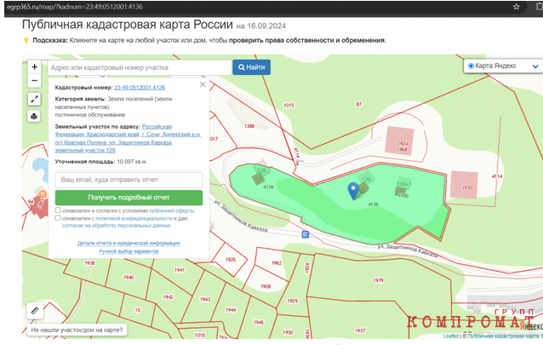Accept the public offer checkbox
Viewport: 543px width, 345px height.
pos(58,210)
